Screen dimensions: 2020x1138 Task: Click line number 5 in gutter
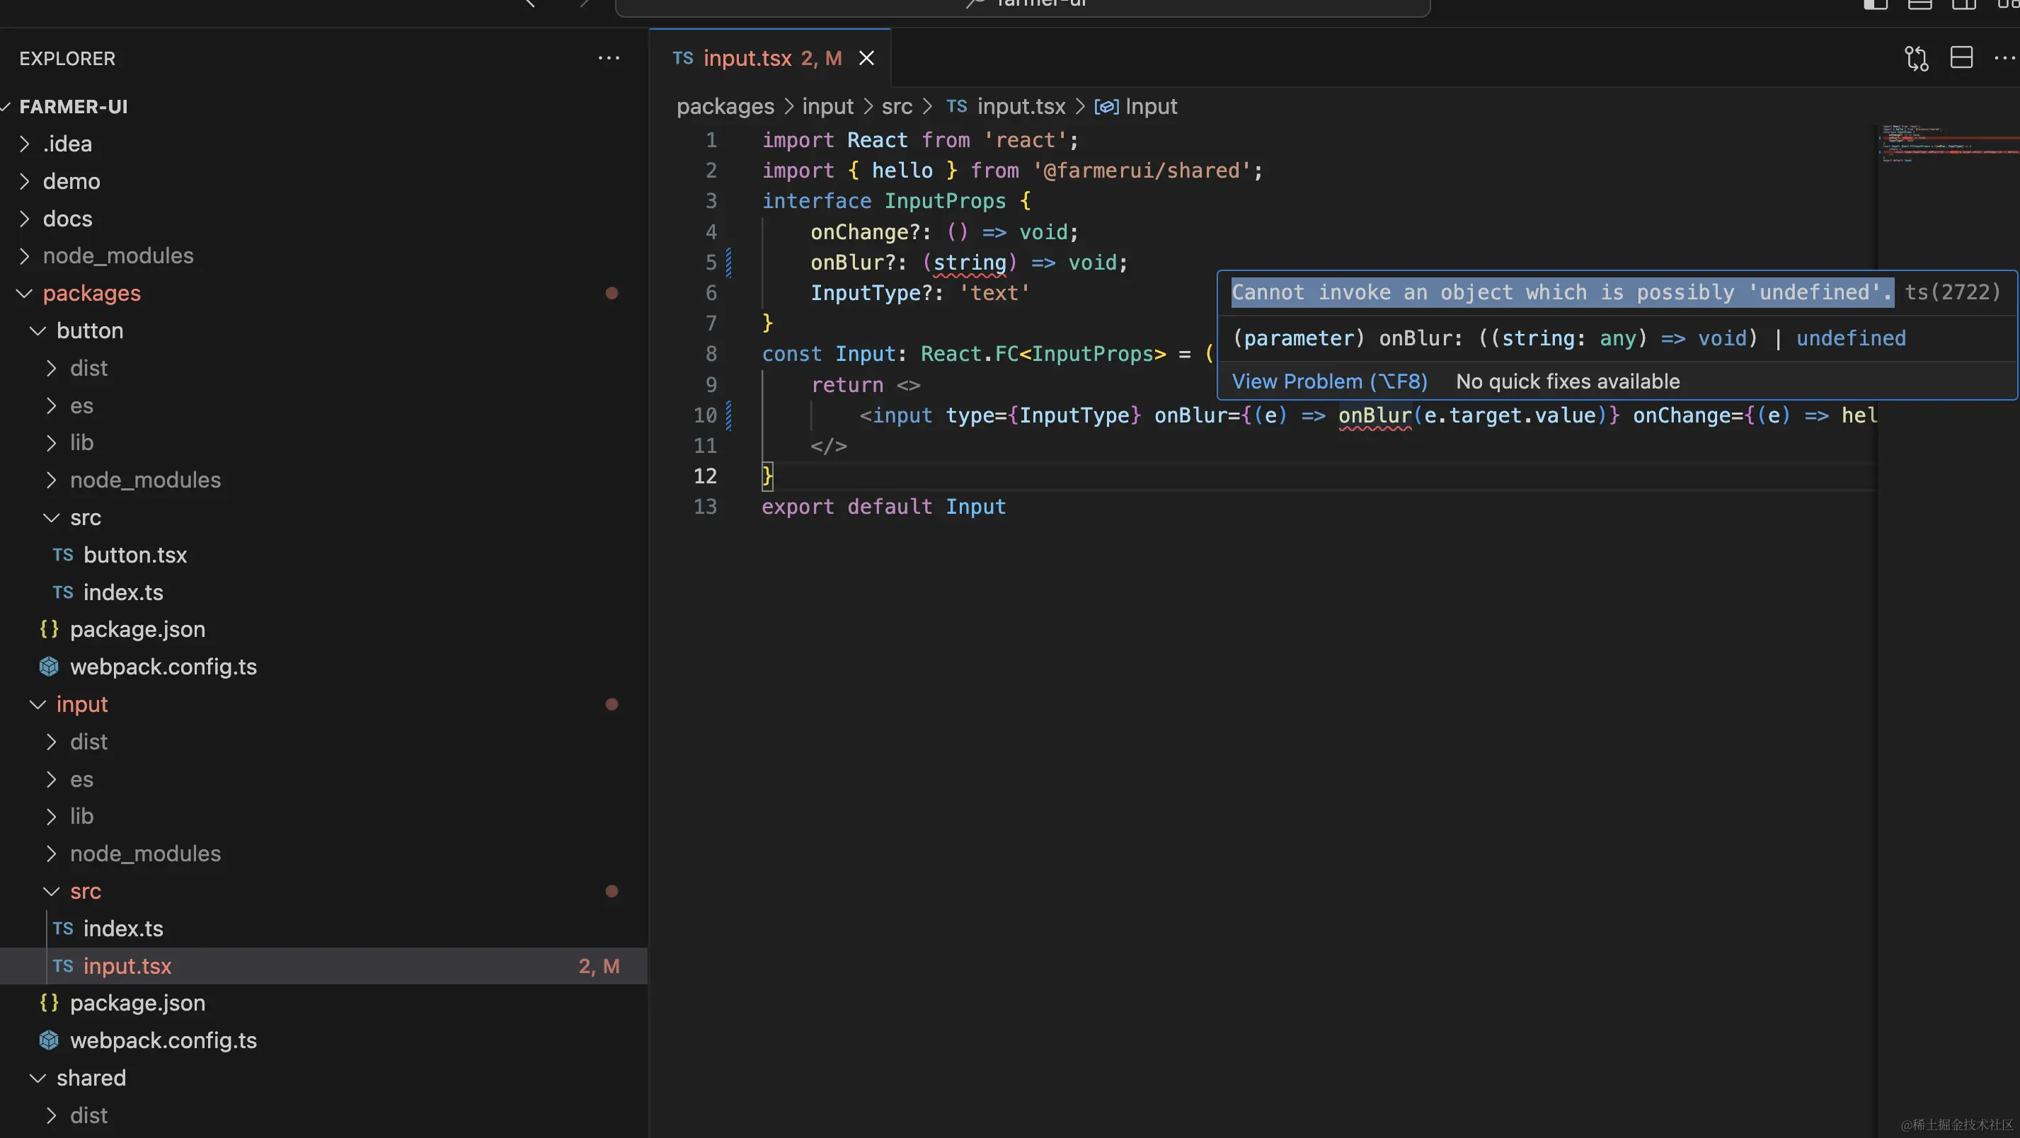(711, 263)
